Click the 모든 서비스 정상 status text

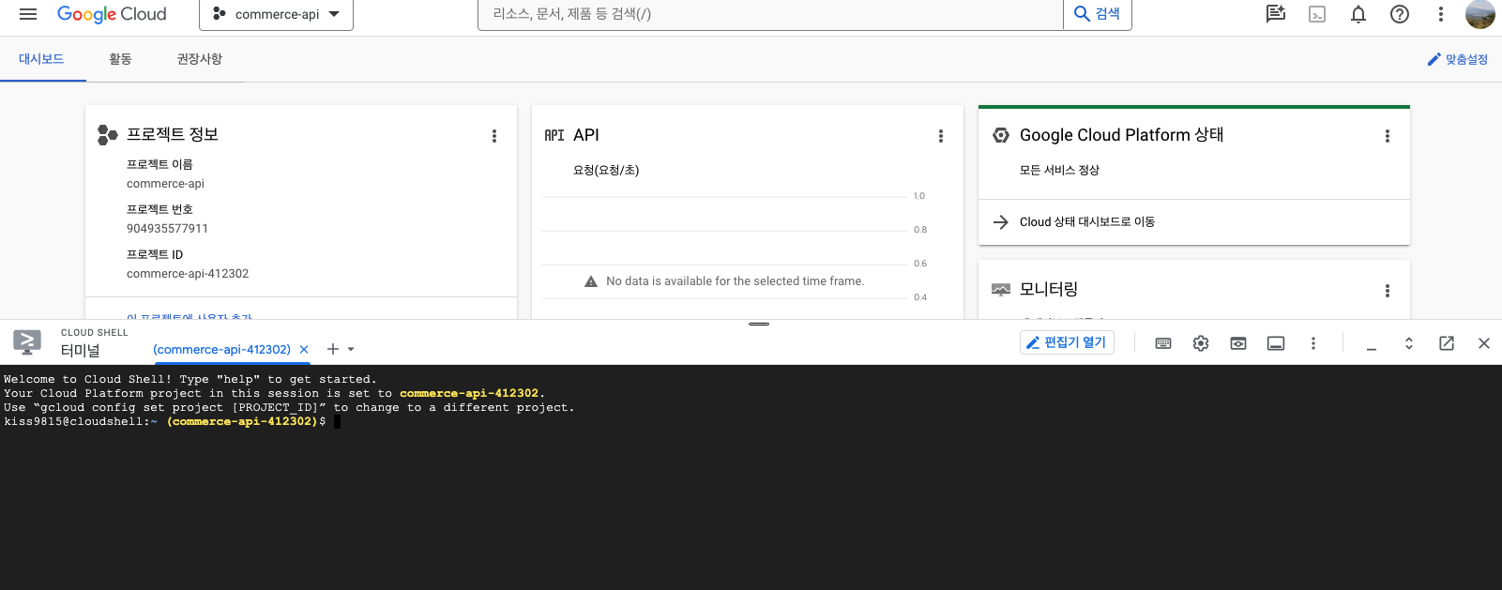(x=1059, y=171)
